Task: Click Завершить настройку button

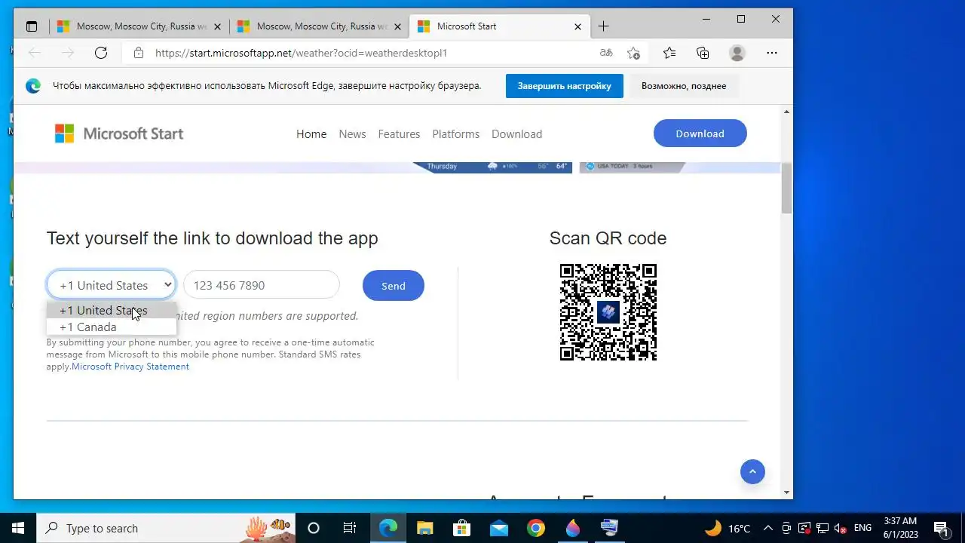Action: (x=564, y=86)
